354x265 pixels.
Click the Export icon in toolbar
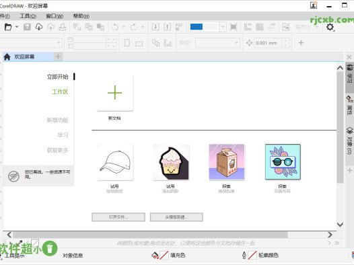(167, 27)
